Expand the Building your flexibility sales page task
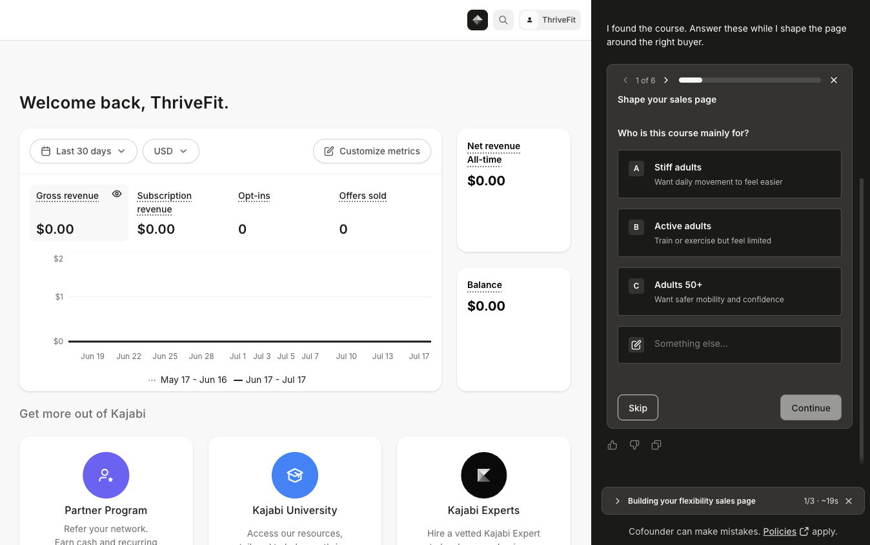 [x=618, y=501]
